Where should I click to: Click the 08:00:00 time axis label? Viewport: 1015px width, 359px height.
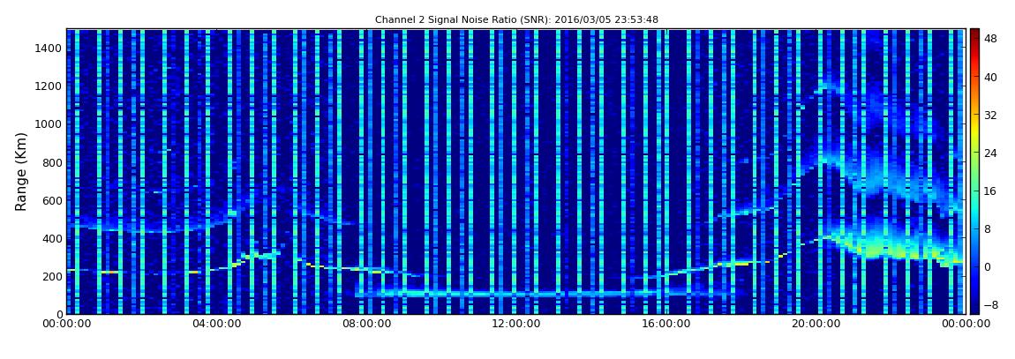[x=365, y=323]
